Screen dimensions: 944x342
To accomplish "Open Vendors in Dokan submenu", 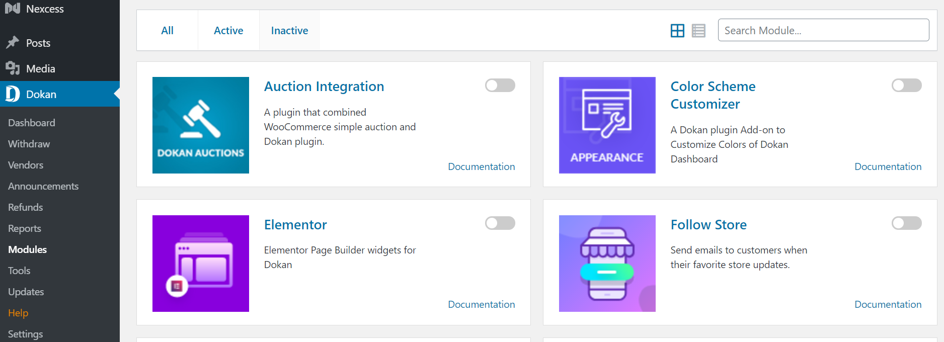I will [26, 165].
